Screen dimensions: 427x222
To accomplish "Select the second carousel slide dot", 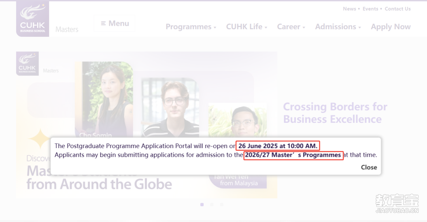I will click(212, 205).
